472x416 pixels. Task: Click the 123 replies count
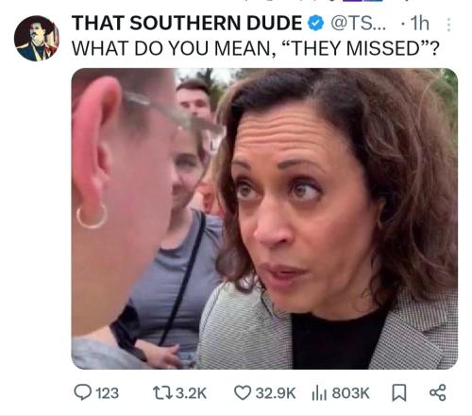108,393
